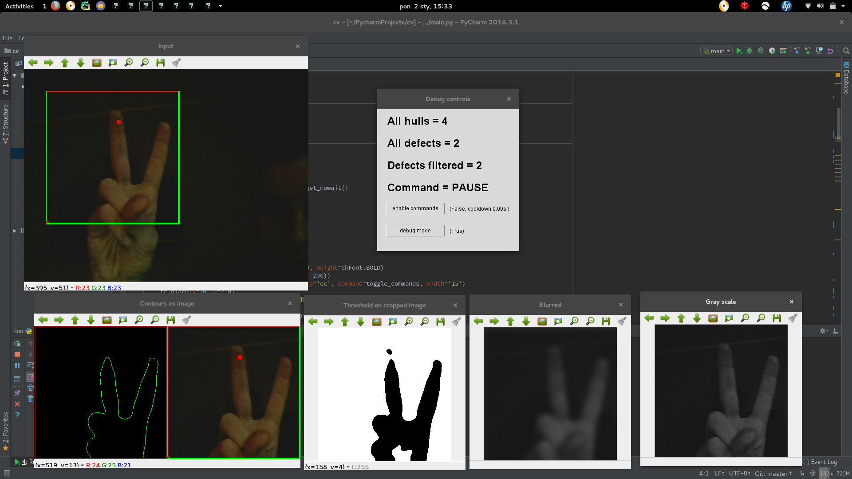Pause output with the blue pause icon

tap(17, 365)
